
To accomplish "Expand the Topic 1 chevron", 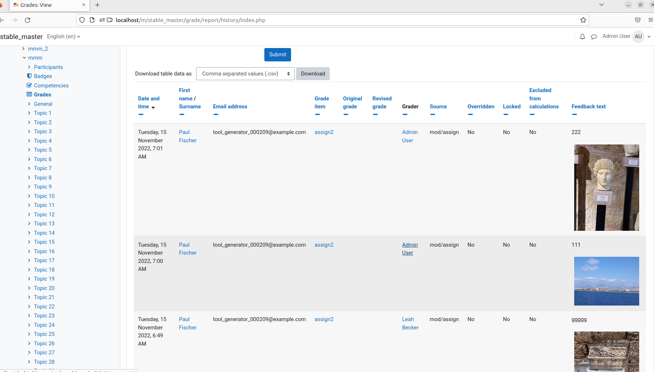I will pos(29,113).
